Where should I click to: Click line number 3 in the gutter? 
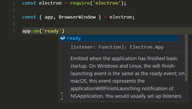[x=14, y=17]
